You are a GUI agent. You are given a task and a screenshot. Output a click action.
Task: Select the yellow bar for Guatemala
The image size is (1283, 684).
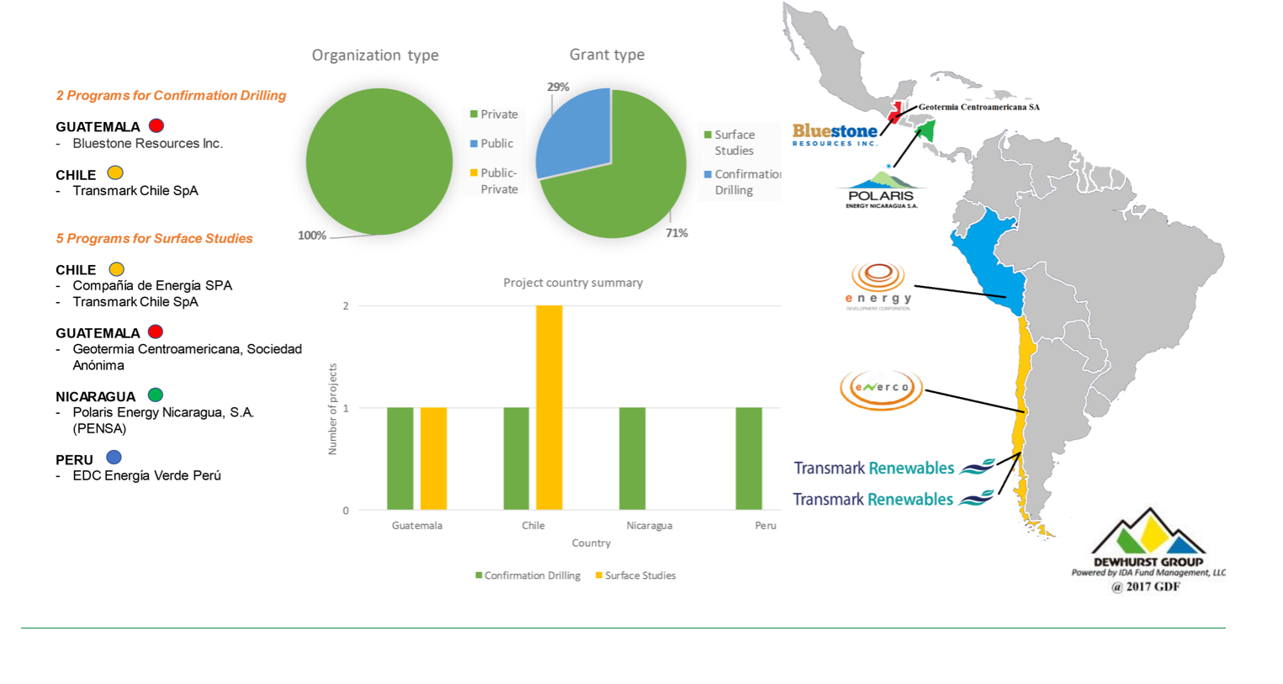coord(433,459)
